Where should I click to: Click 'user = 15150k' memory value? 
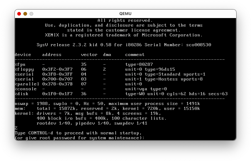click(182, 109)
